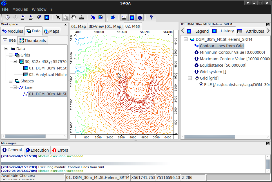Switch to the Thumbnails tab
This screenshot has width=272, height=182.
pos(33,41)
